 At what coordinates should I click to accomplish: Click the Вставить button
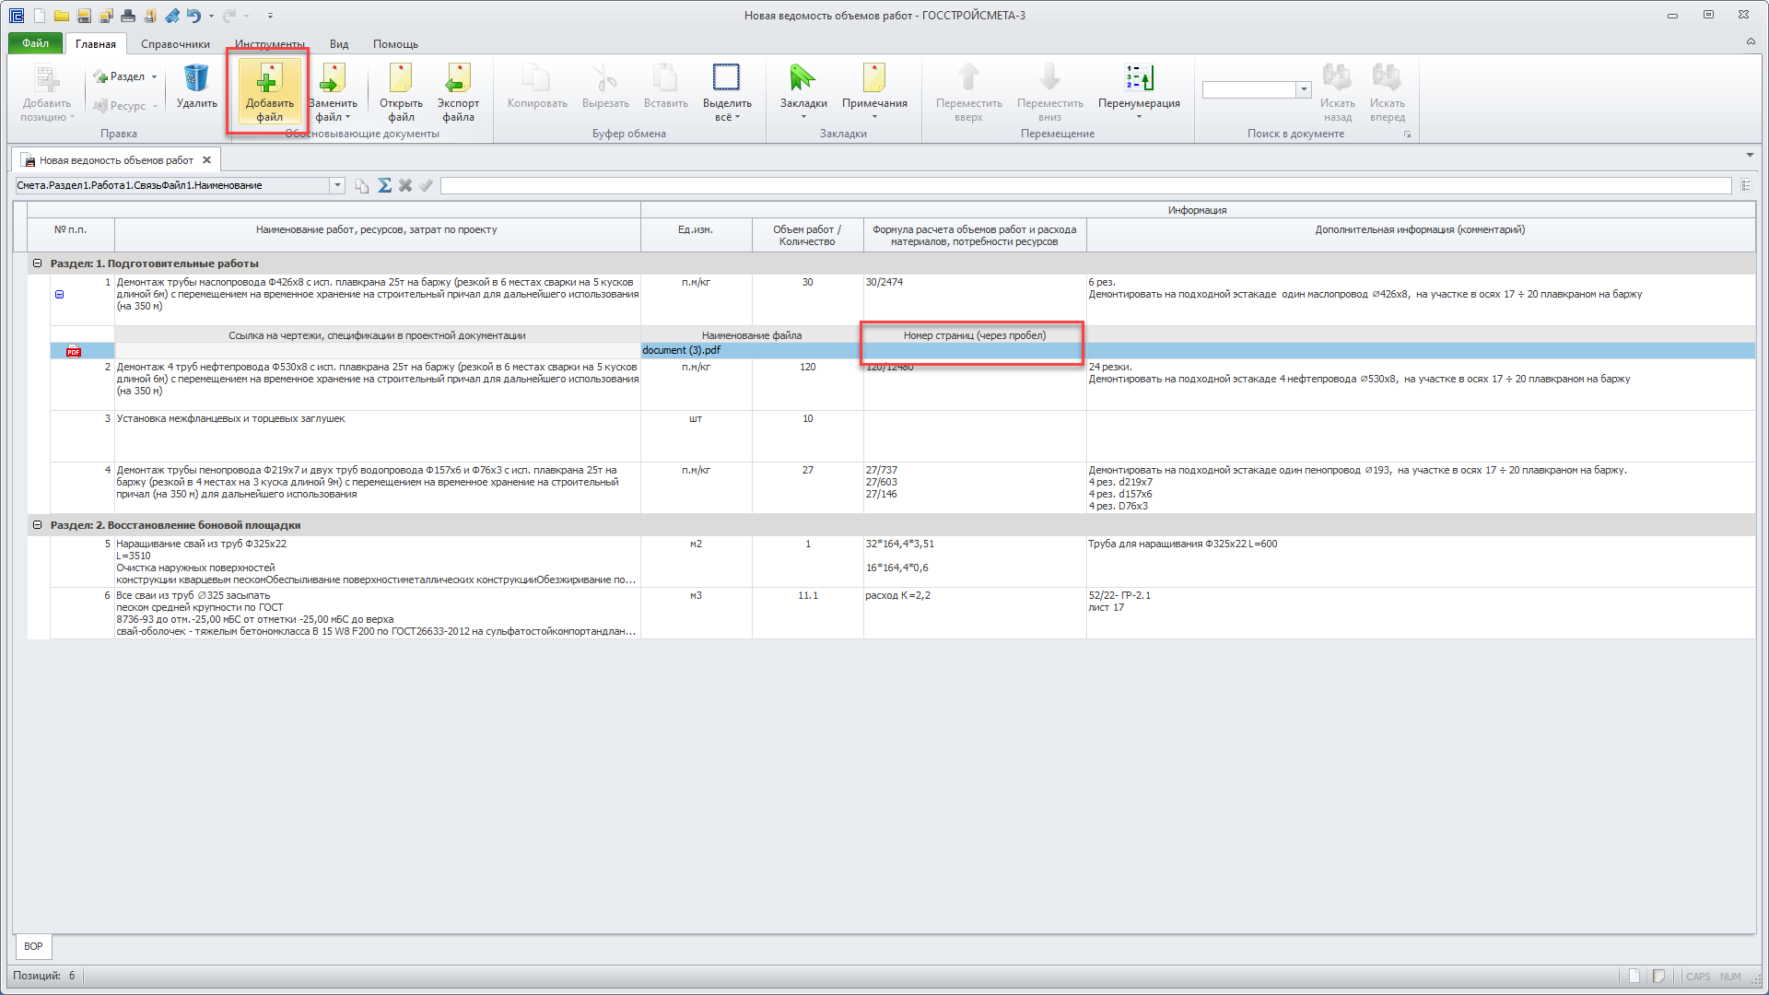pyautogui.click(x=665, y=88)
